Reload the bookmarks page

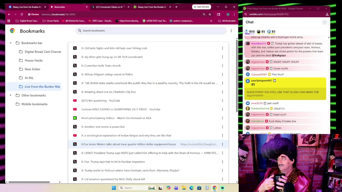pos(22,14)
